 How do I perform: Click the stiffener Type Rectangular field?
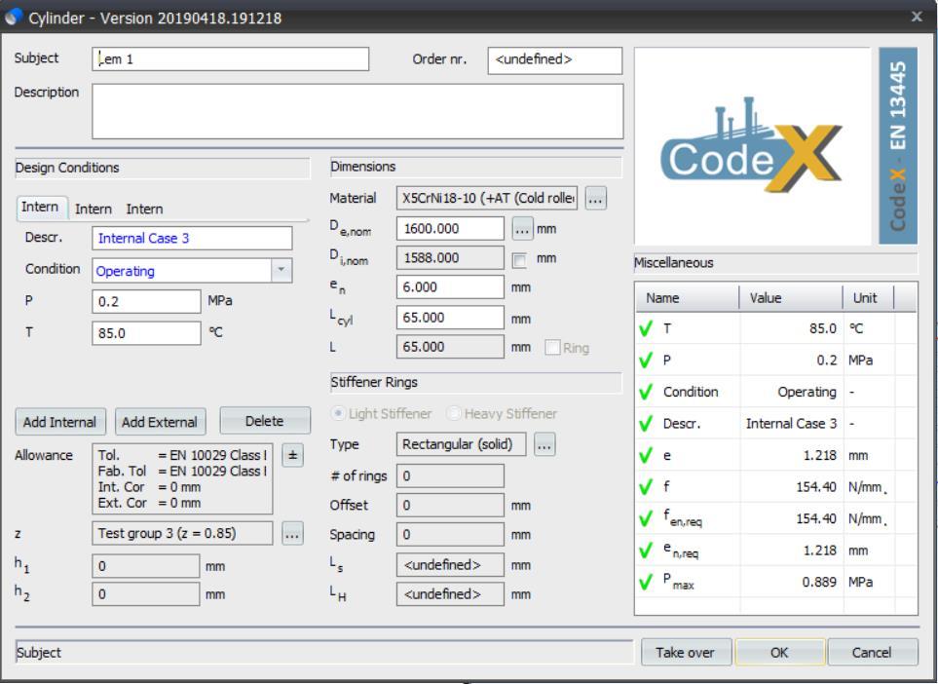pos(462,444)
